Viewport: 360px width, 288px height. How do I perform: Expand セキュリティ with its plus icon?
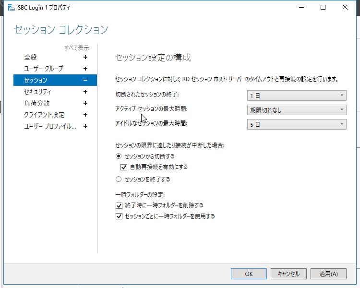(85, 92)
